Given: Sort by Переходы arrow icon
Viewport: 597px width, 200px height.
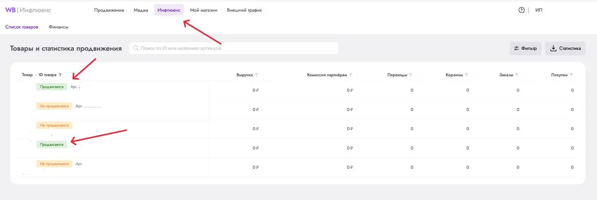Looking at the screenshot, I should pyautogui.click(x=411, y=75).
